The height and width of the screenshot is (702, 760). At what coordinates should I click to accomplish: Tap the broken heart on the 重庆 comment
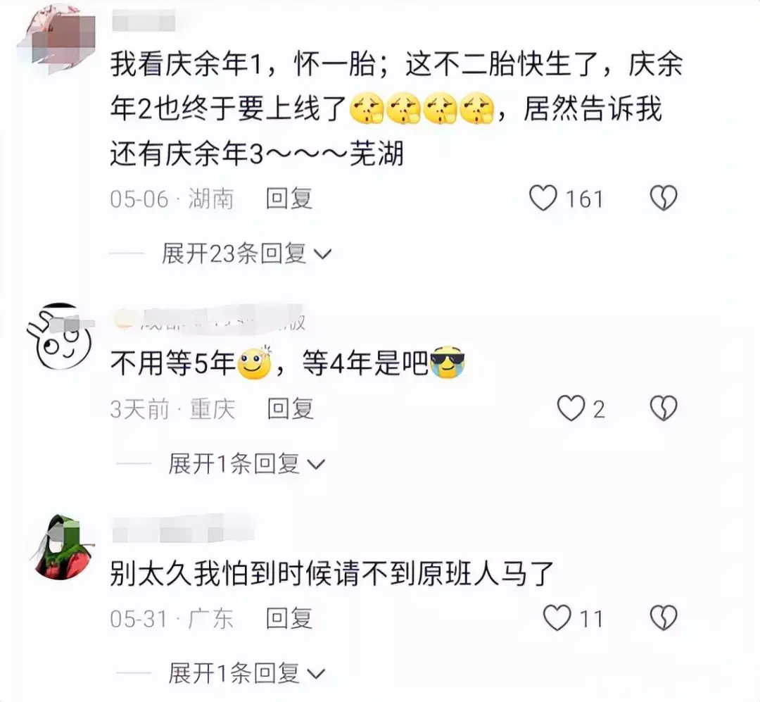(x=663, y=408)
